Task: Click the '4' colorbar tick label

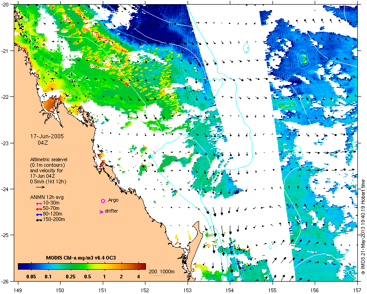Action: pyautogui.click(x=139, y=277)
